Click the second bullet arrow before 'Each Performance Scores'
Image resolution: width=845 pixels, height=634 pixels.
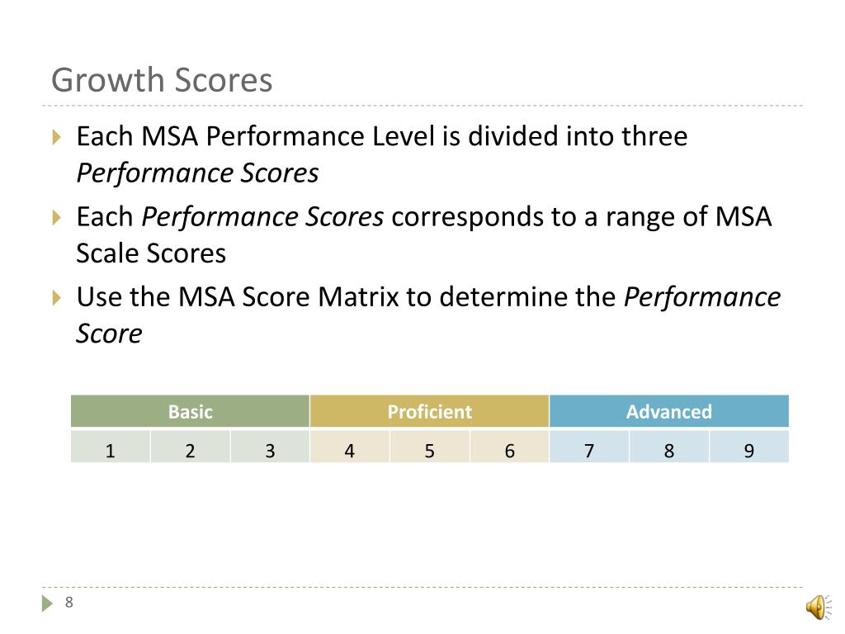pos(57,217)
